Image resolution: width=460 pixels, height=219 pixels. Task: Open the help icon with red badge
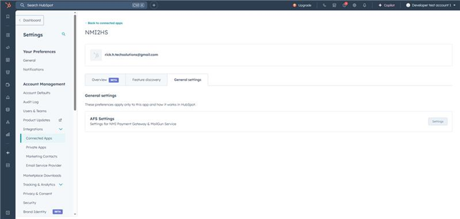click(345, 5)
